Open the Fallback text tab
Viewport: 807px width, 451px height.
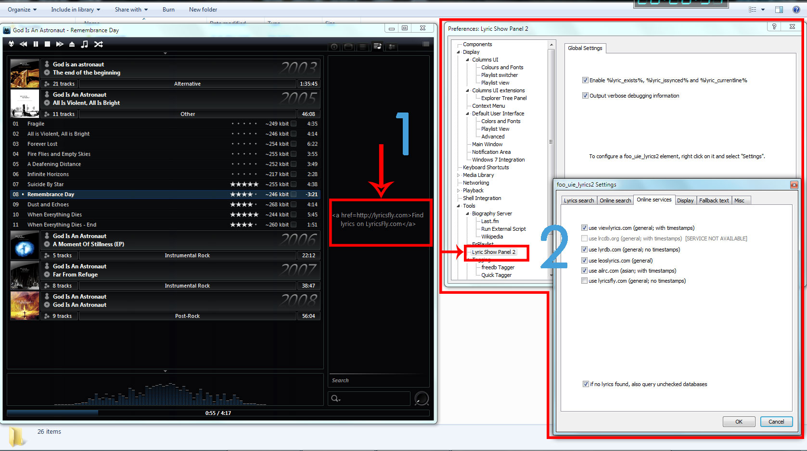pos(714,200)
